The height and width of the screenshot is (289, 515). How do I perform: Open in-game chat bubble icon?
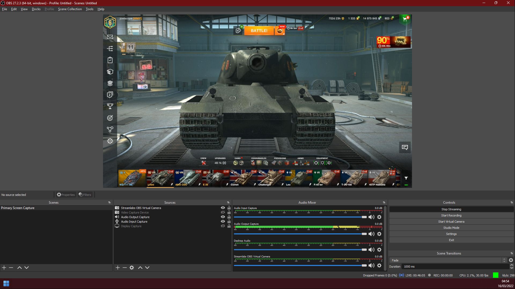pyautogui.click(x=405, y=147)
